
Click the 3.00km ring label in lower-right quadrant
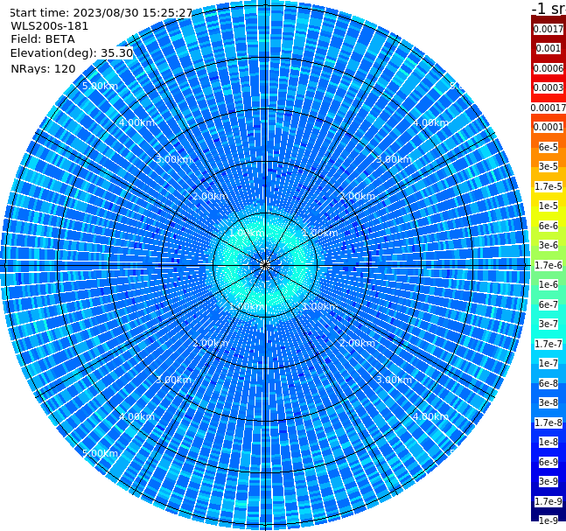click(x=394, y=380)
